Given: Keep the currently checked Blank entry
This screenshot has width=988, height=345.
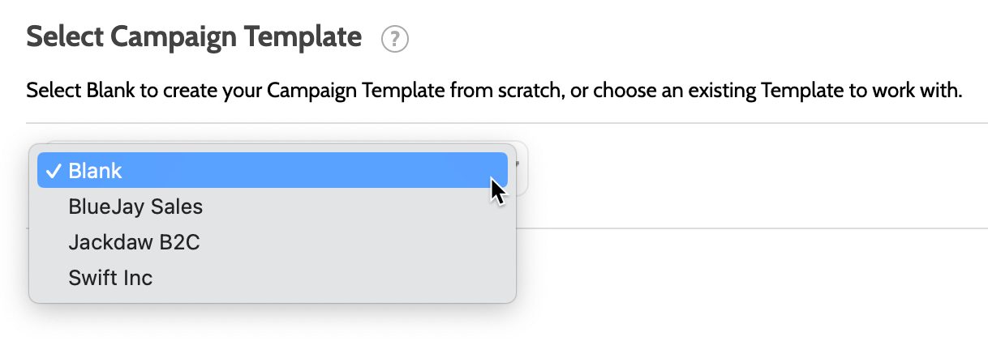Looking at the screenshot, I should click(x=272, y=171).
